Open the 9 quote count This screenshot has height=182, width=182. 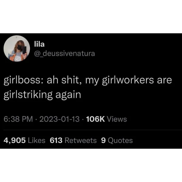(x=103, y=140)
